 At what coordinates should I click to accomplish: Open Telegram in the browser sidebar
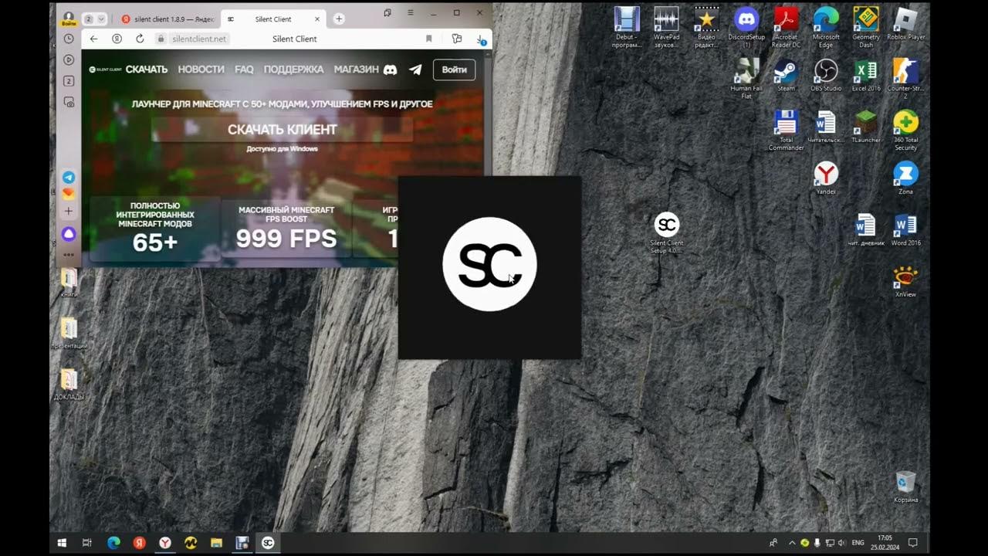pos(69,178)
